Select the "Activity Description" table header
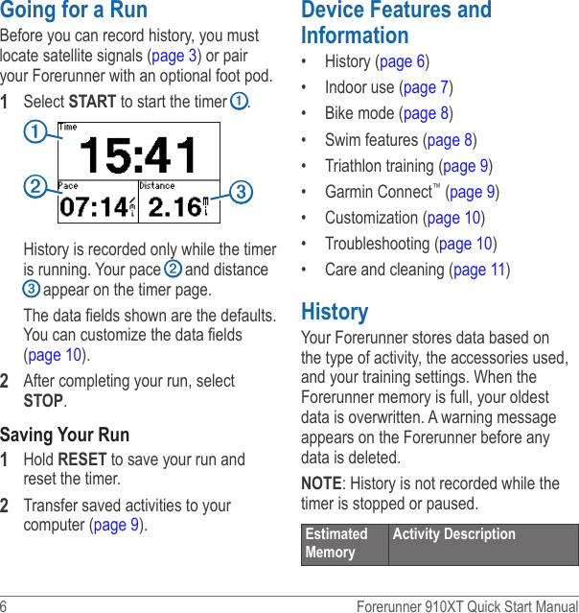The width and height of the screenshot is (579, 613). tap(484, 545)
